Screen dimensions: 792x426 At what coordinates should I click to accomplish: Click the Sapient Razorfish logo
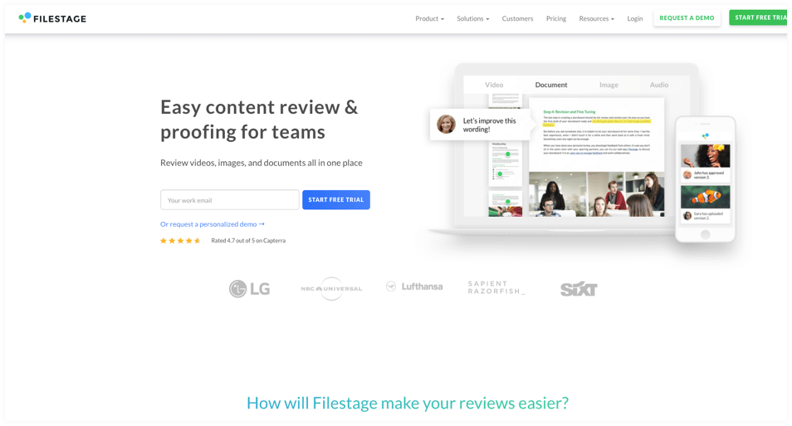tap(496, 287)
